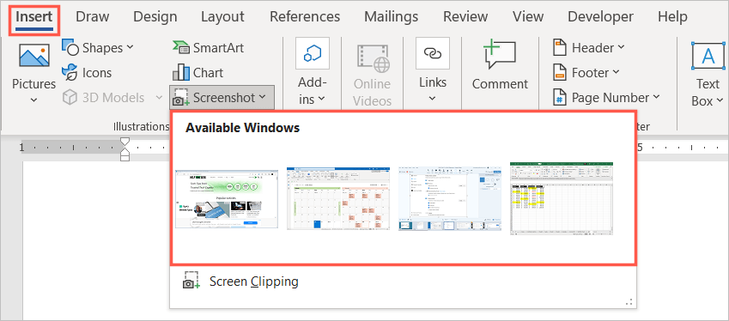Insert Icons from the Illustrations group
This screenshot has height=321, width=729.
[87, 73]
